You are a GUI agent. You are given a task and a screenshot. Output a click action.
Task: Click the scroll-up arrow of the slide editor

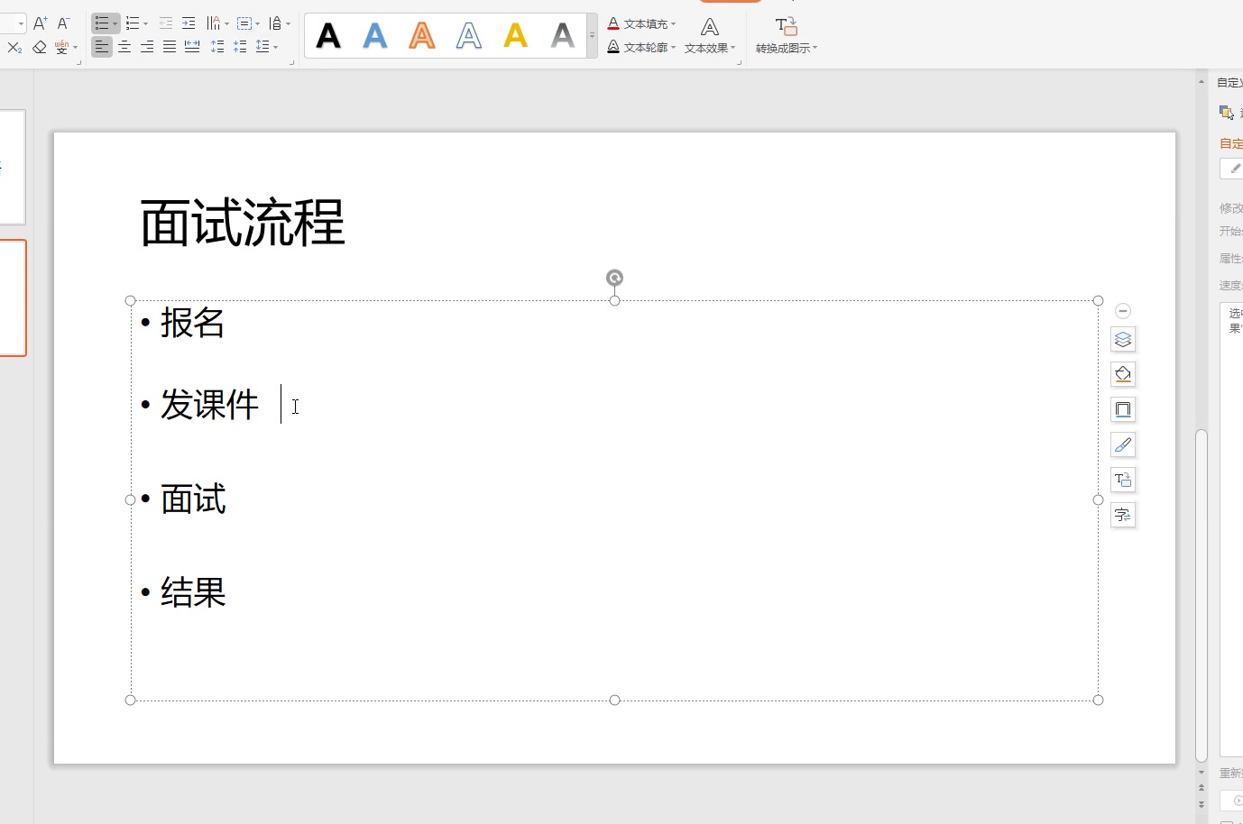[1202, 81]
